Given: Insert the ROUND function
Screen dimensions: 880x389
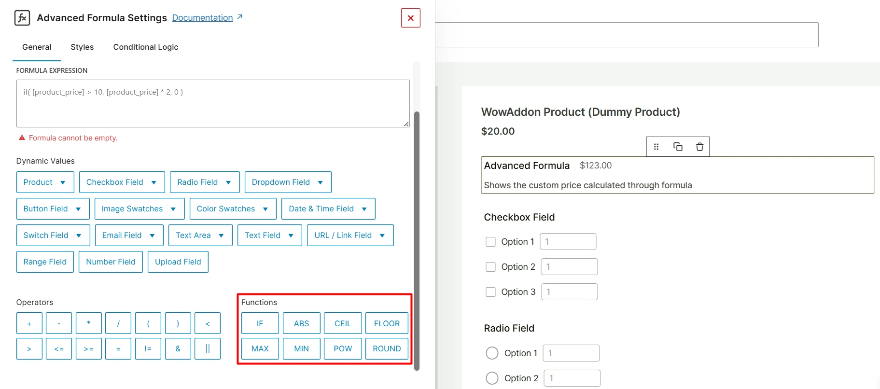Looking at the screenshot, I should click(x=387, y=348).
